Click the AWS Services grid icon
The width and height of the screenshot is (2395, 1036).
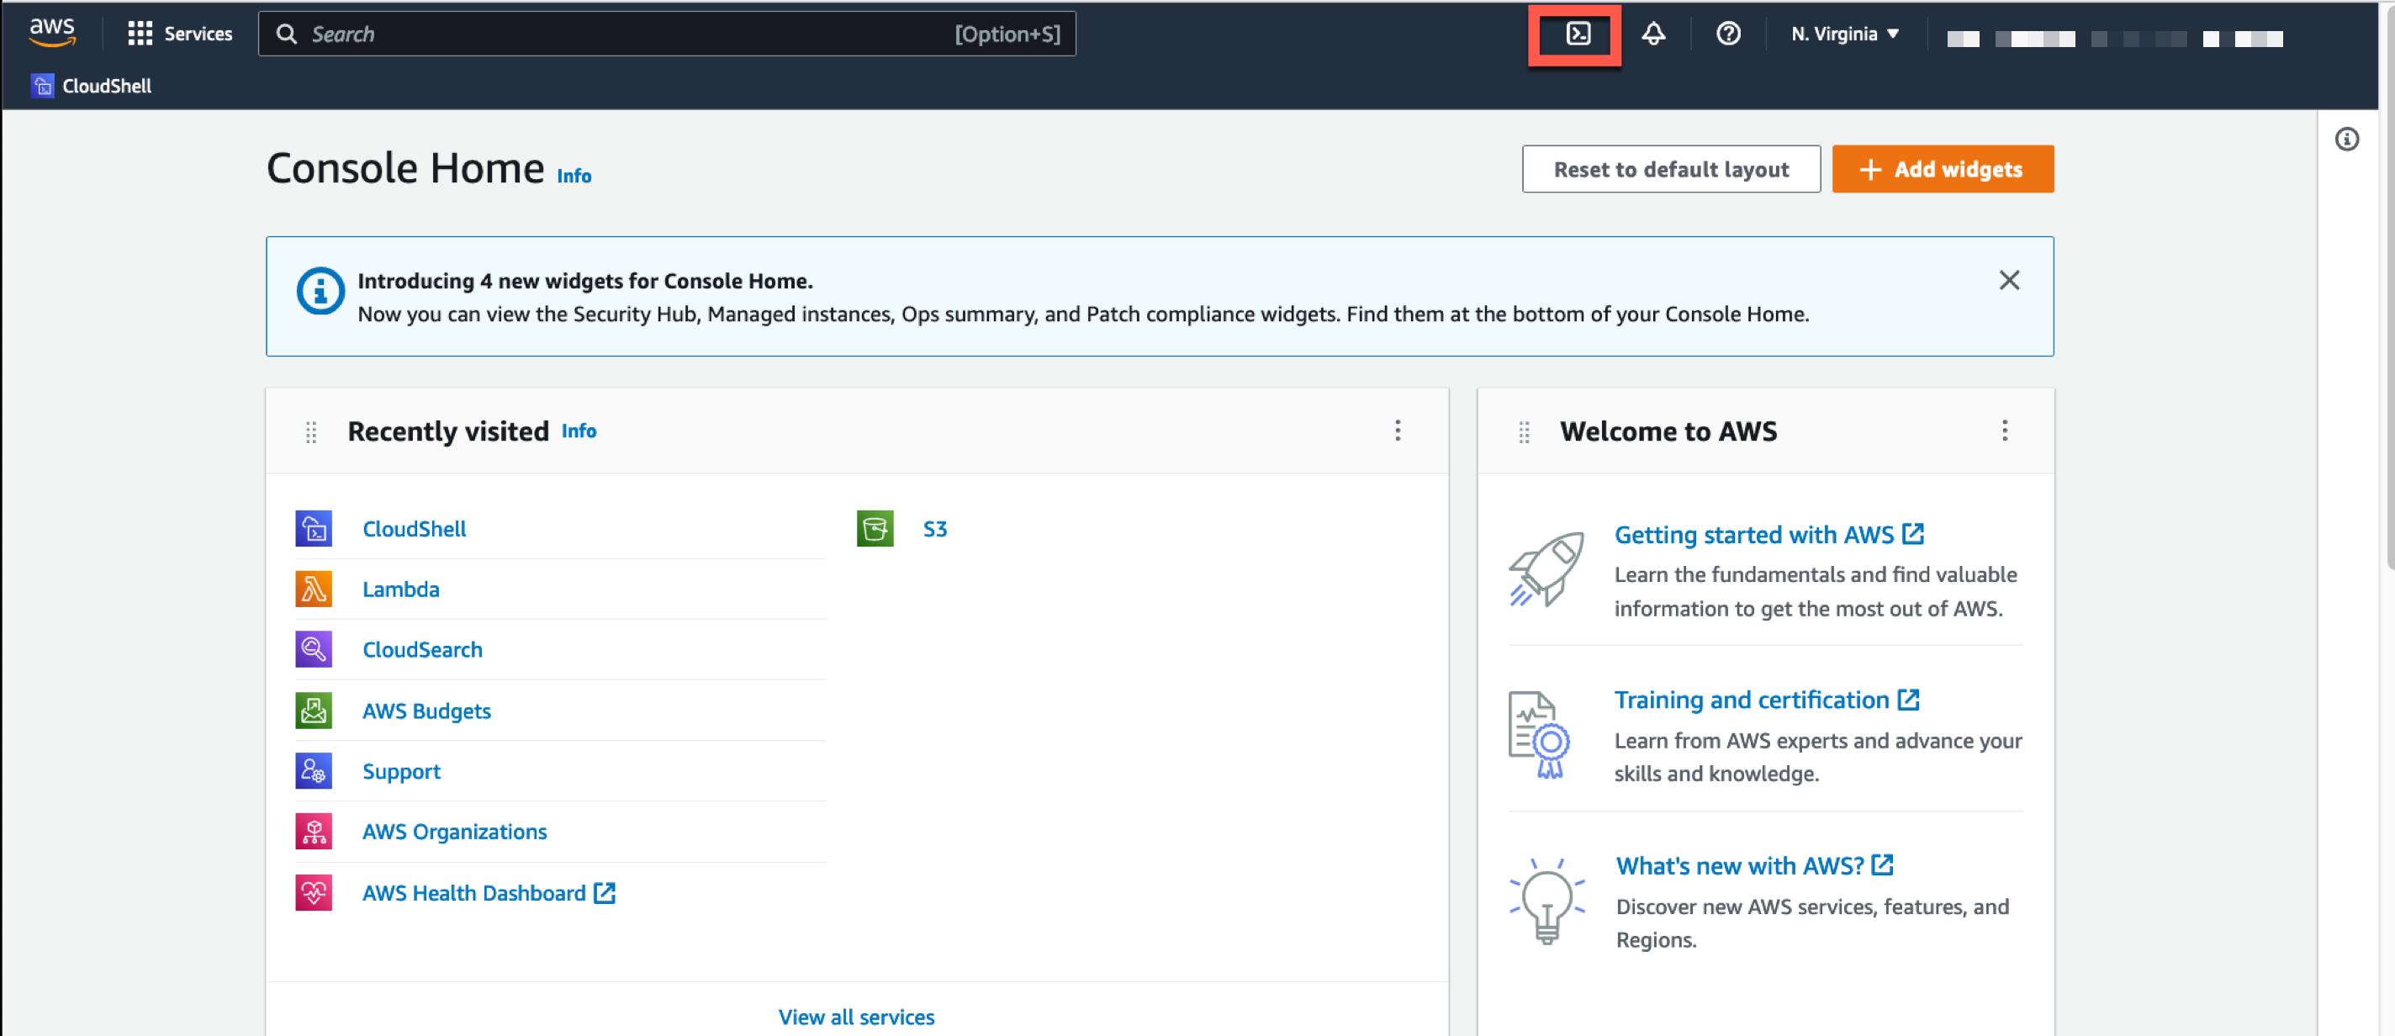coord(139,34)
